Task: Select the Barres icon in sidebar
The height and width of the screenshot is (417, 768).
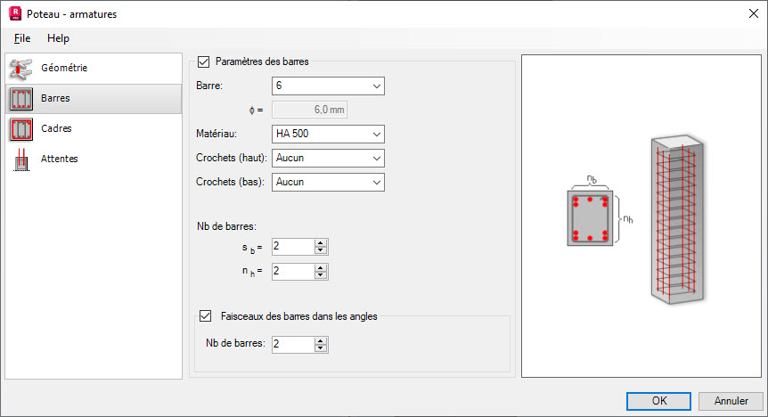Action: pos(21,99)
